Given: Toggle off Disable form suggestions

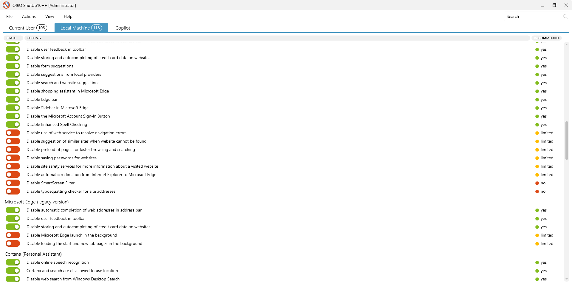Looking at the screenshot, I should tap(13, 66).
